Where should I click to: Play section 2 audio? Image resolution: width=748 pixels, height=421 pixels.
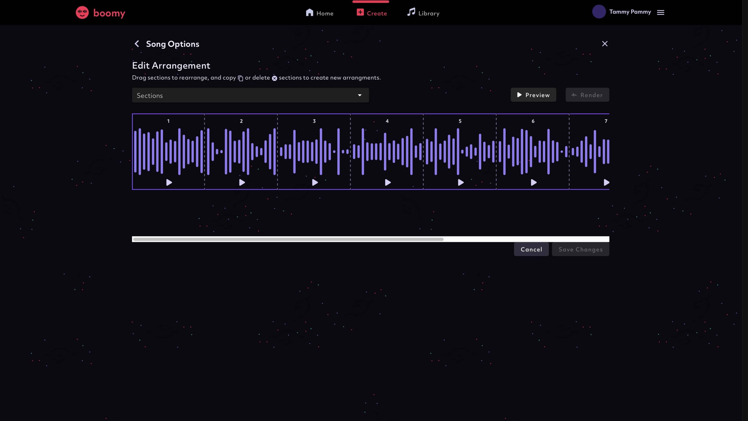point(242,182)
